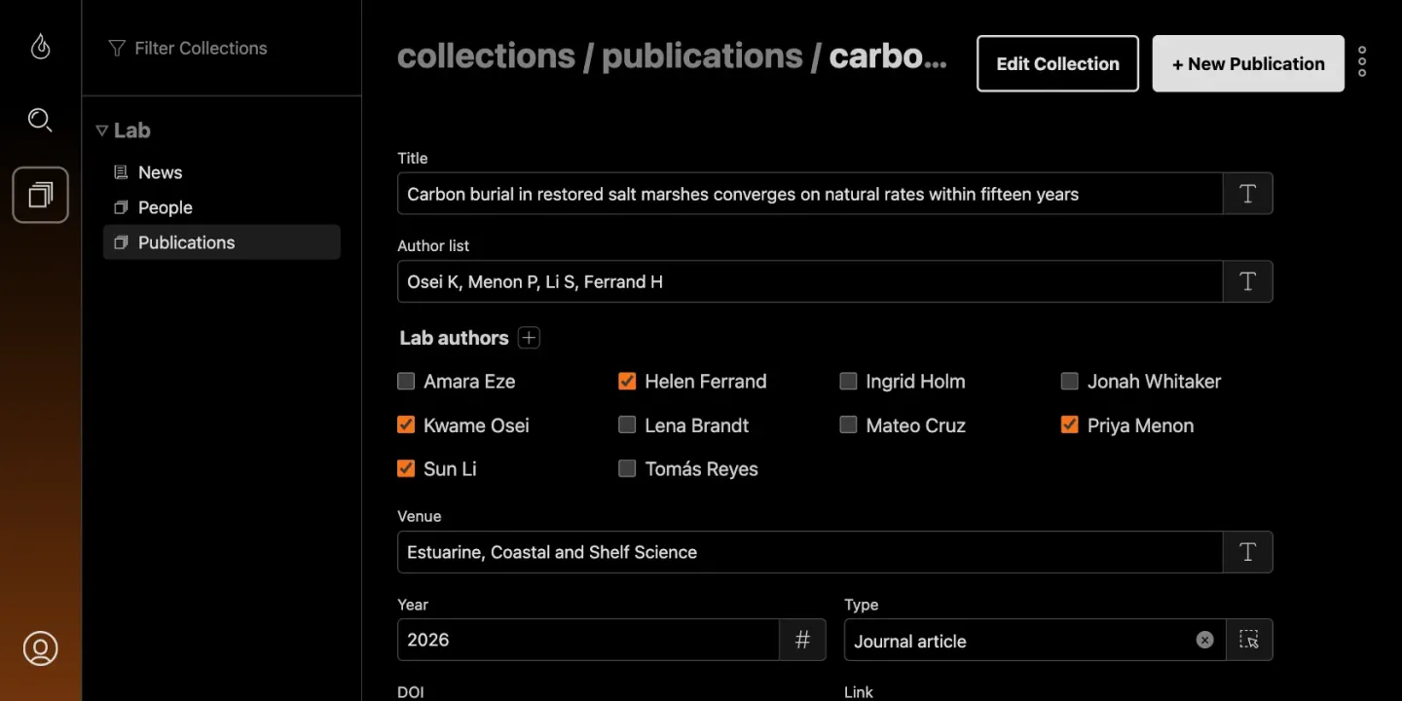Click into the Year input field

pyautogui.click(x=588, y=640)
